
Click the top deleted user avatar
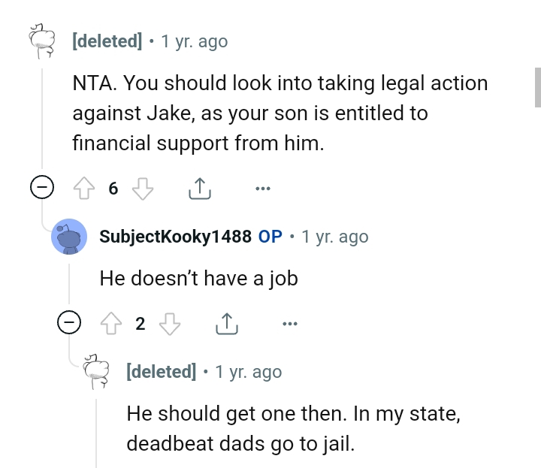point(42,41)
